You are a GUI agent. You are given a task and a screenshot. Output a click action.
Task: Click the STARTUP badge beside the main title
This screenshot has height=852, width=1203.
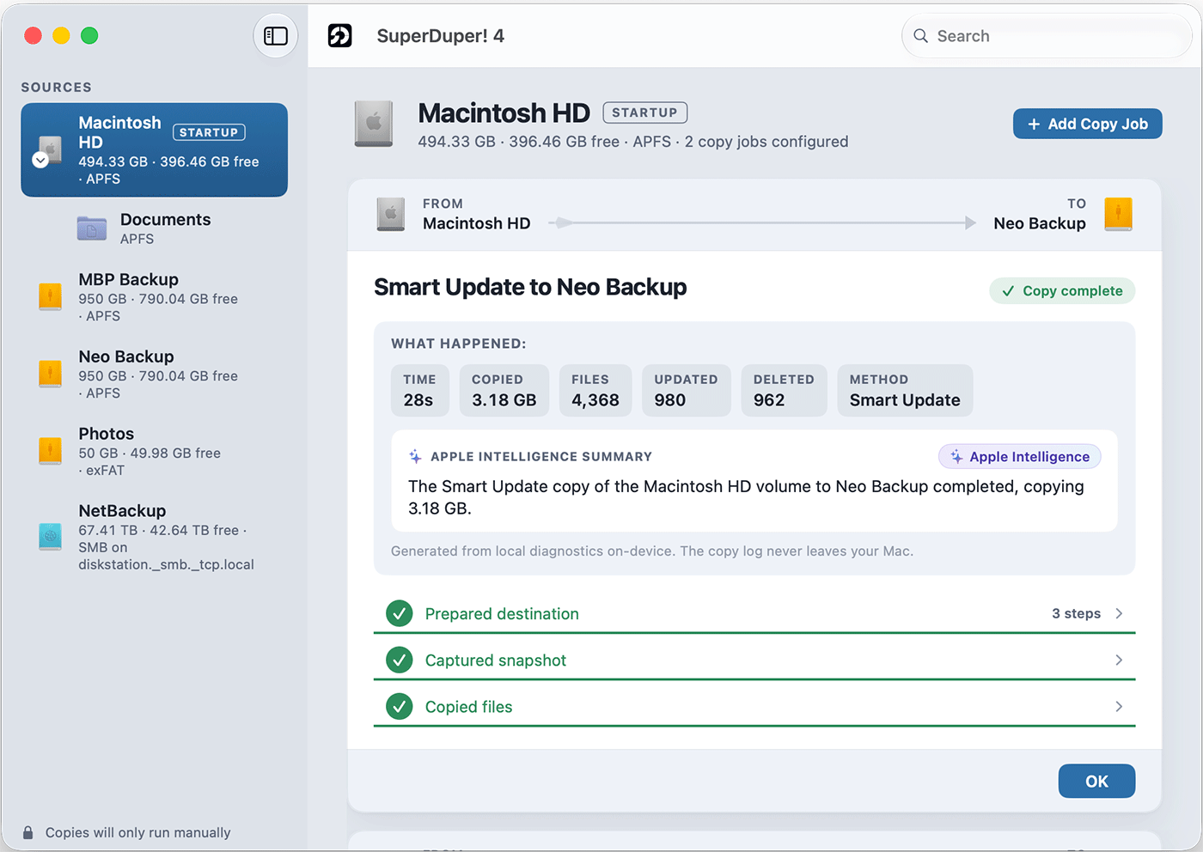point(645,113)
